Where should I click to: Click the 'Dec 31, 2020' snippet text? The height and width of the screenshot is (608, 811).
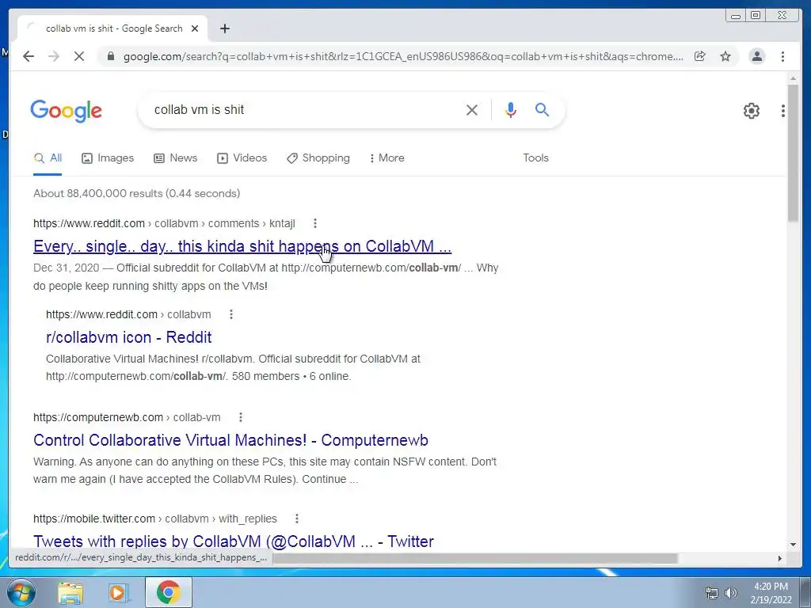coord(67,268)
